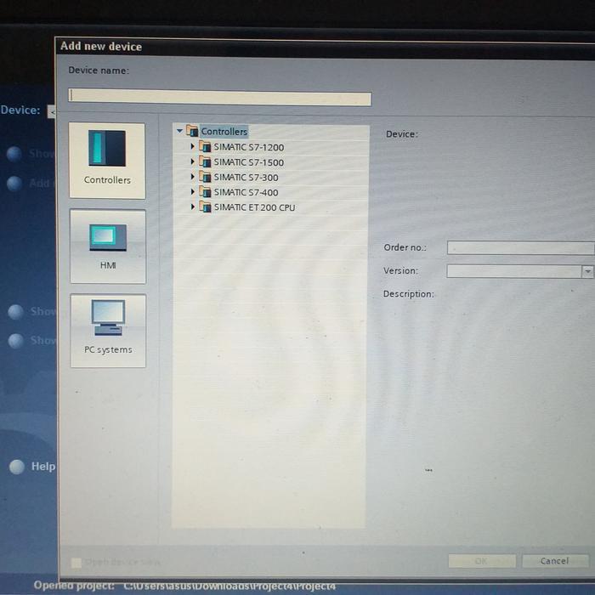This screenshot has width=595, height=595.
Task: Click the Add new device title bar
Action: (x=325, y=48)
